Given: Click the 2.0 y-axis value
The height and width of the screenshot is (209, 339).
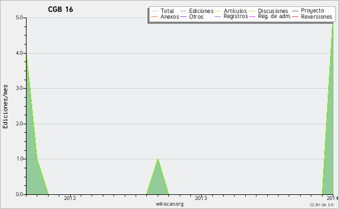Looking at the screenshot, I should pos(19,124).
